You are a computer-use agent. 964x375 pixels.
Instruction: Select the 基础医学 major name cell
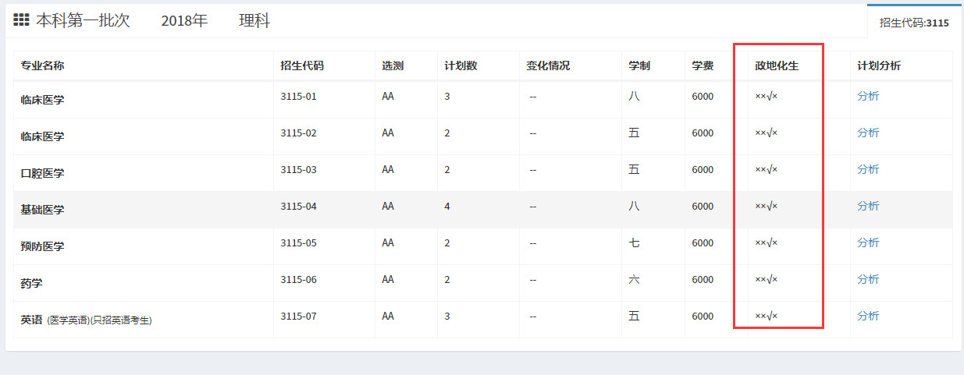click(42, 210)
